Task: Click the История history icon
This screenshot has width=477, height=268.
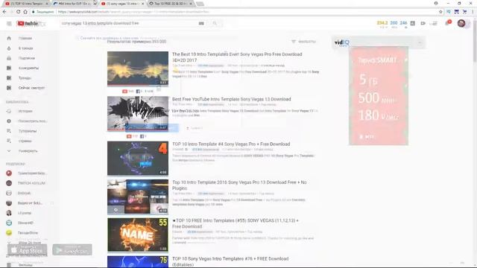Action: click(9, 111)
